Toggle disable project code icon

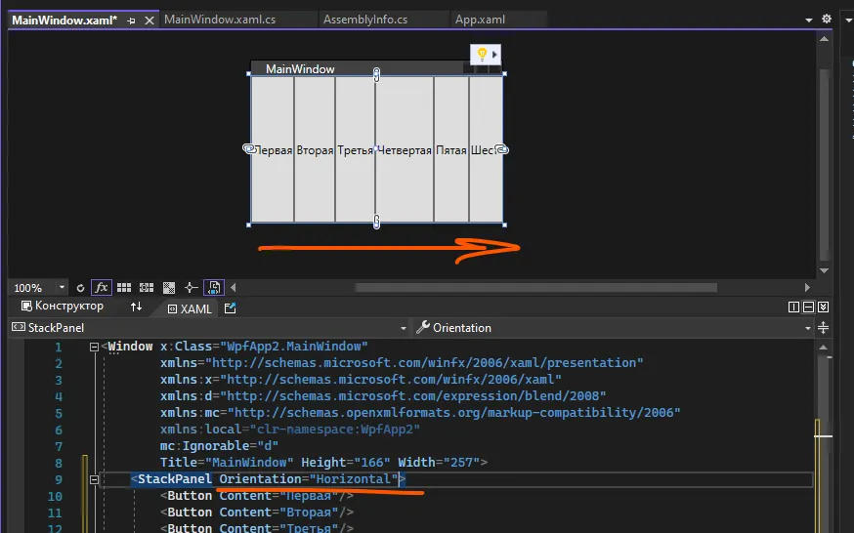click(x=213, y=287)
